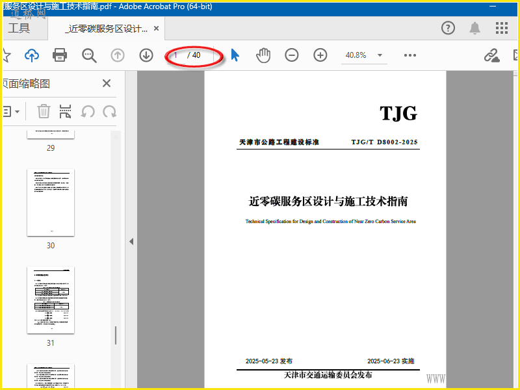Collapse the navigation pane arrow
The height and width of the screenshot is (390, 520).
pyautogui.click(x=131, y=241)
